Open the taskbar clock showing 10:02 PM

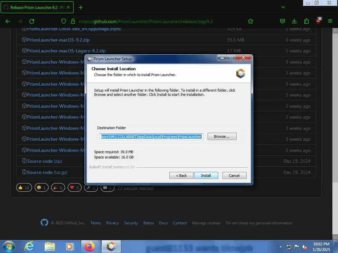coord(321,247)
